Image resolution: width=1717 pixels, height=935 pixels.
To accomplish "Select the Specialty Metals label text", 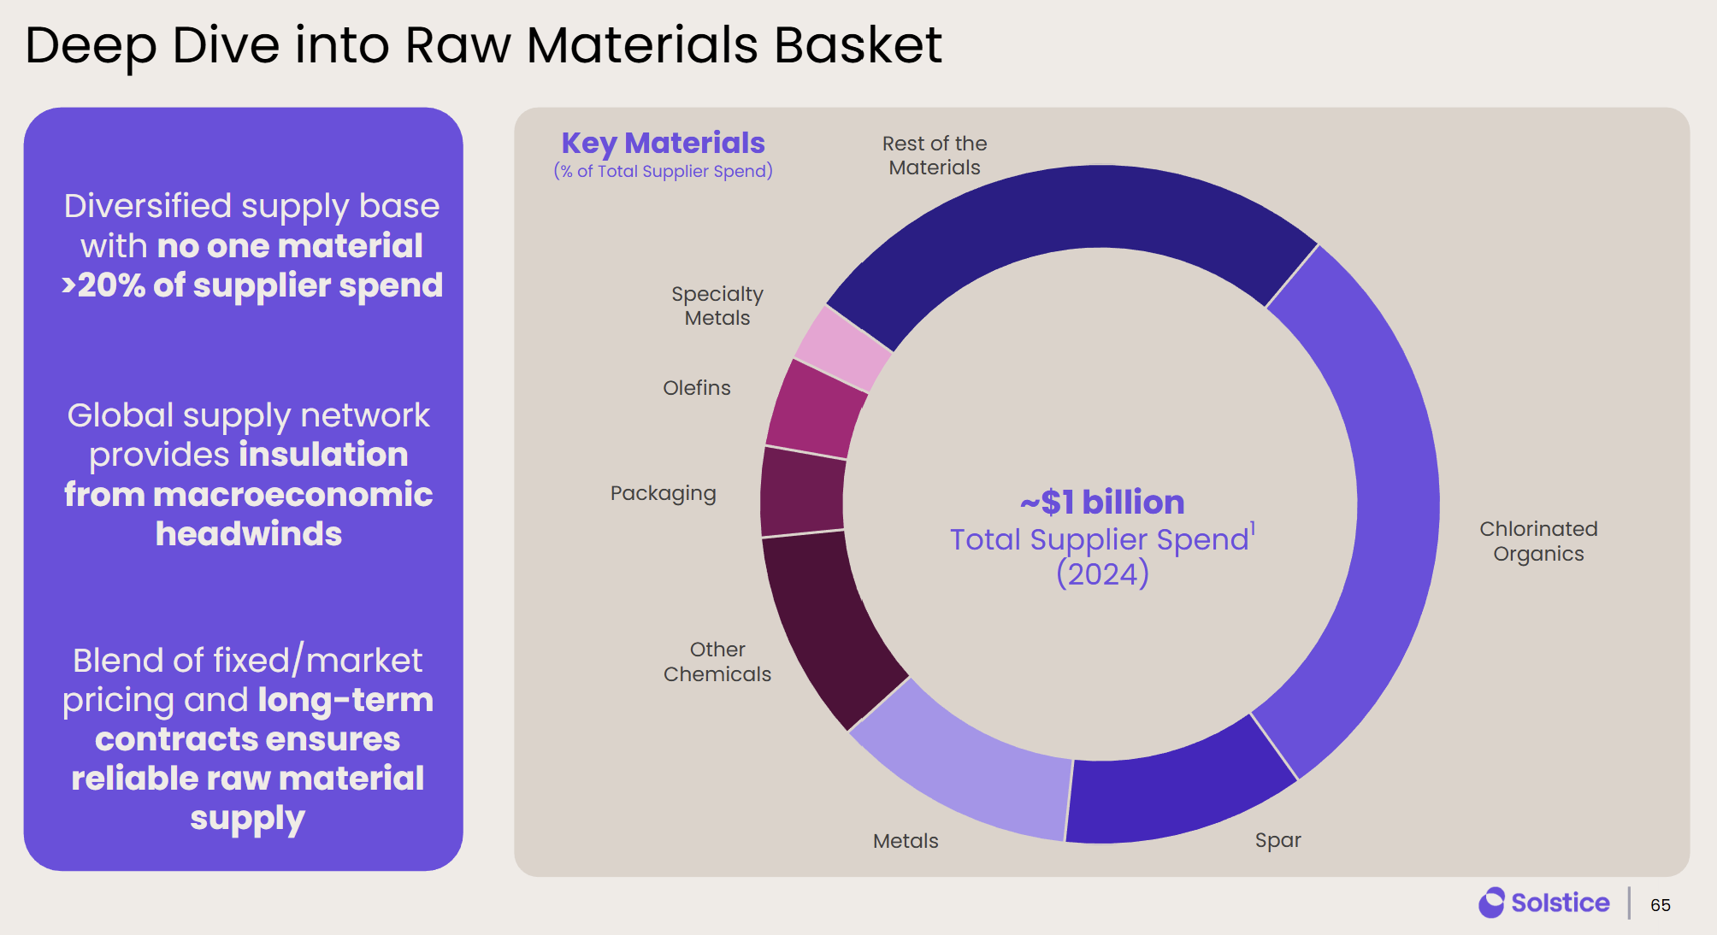I will pyautogui.click(x=717, y=306).
